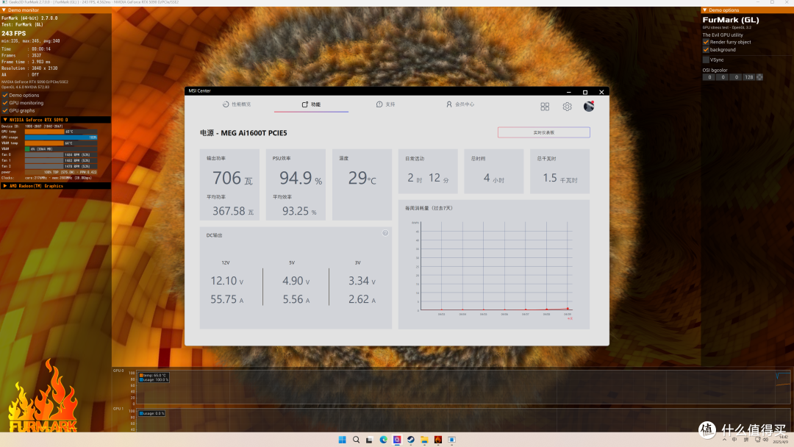This screenshot has width=794, height=447.
Task: Click the GPU 0 temperature graph at bottom
Action: click(463, 387)
